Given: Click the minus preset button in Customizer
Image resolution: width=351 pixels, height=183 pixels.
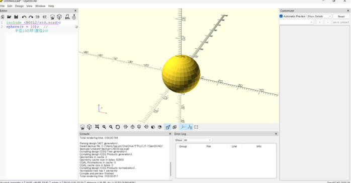Looking at the screenshot, I should coord(328,22).
